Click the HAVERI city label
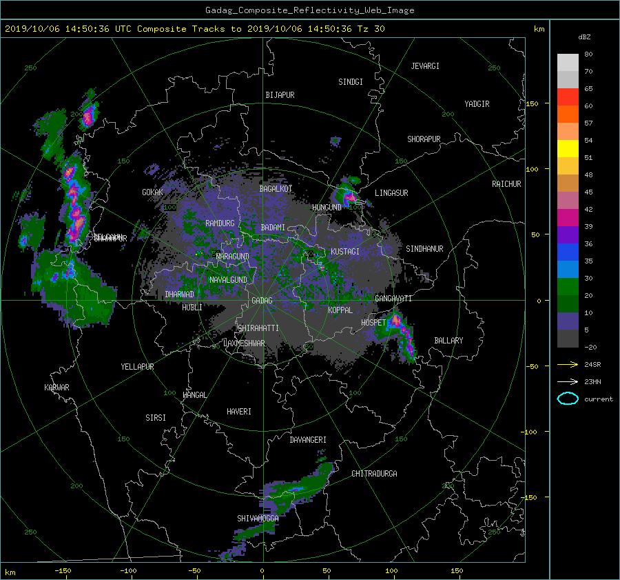The width and height of the screenshot is (620, 580). (239, 412)
